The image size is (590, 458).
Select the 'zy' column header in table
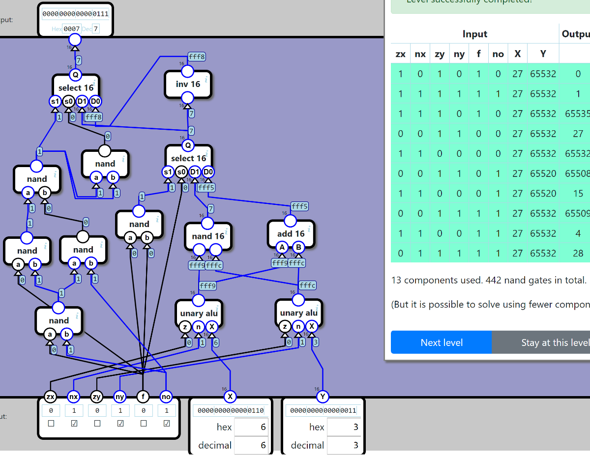pos(440,54)
